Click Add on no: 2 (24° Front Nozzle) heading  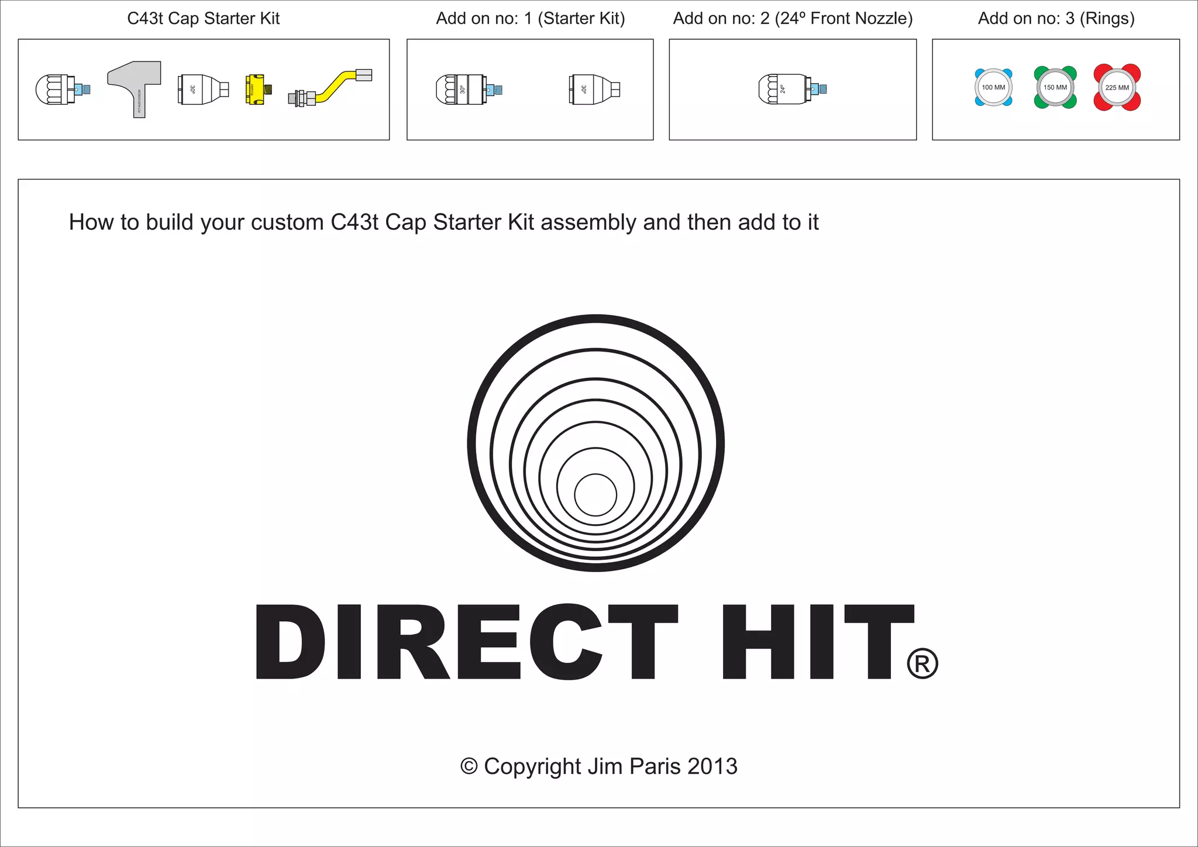click(793, 19)
